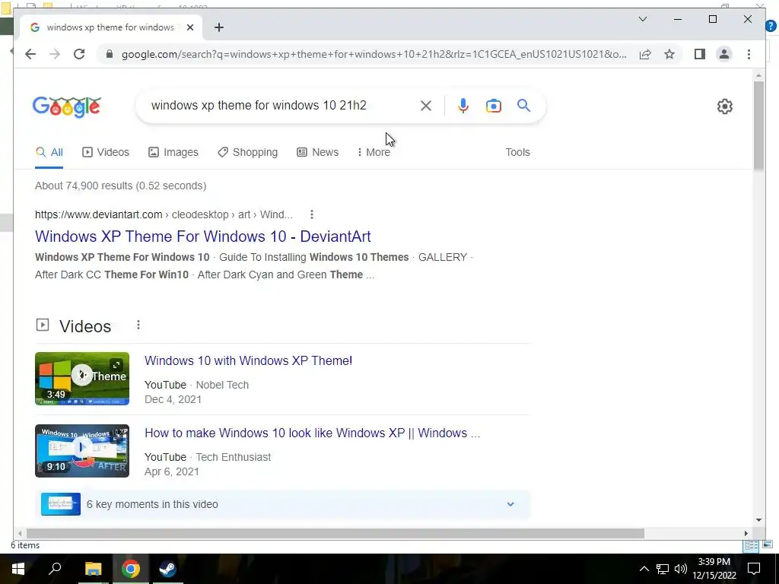Go back to the previous page
The width and height of the screenshot is (779, 584).
30,54
